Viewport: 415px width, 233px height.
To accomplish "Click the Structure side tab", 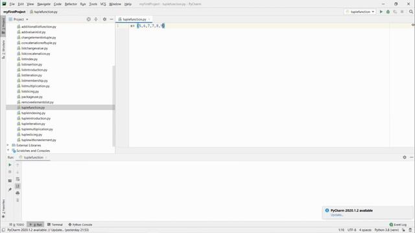I will click(3, 49).
